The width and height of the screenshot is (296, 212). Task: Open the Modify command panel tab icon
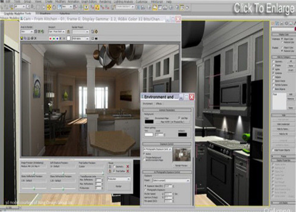(x=277, y=23)
